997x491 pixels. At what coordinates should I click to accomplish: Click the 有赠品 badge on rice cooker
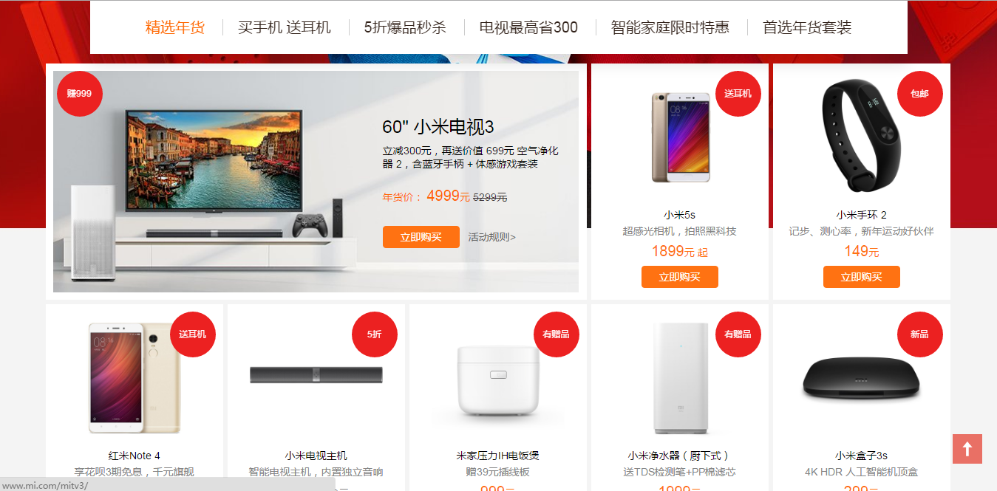[x=557, y=334]
